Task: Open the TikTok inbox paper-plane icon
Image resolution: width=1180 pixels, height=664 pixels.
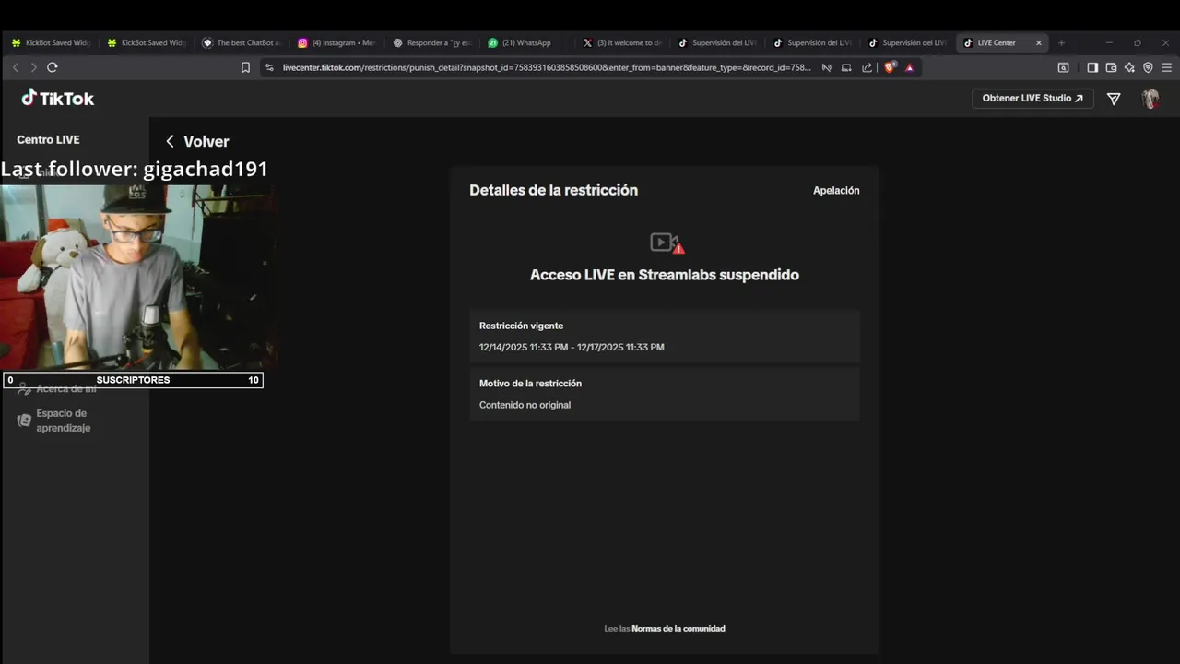Action: [x=1114, y=99]
